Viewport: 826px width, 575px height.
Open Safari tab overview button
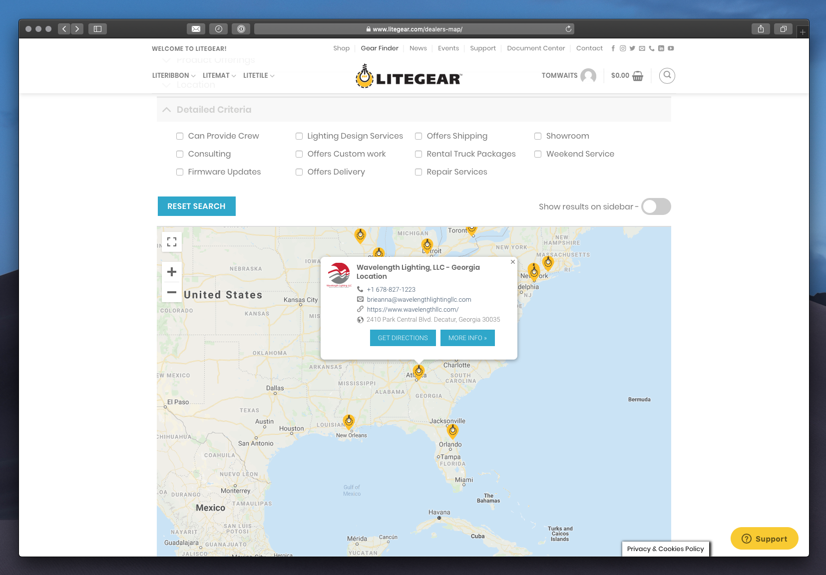tap(783, 29)
